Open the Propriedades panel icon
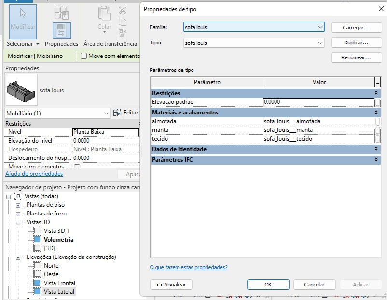This screenshot has height=300, width=387. click(61, 30)
